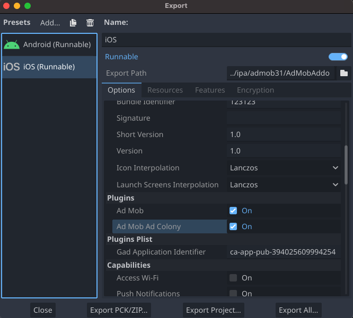Switch to the Encryption tab
Image resolution: width=353 pixels, height=318 pixels.
(255, 90)
